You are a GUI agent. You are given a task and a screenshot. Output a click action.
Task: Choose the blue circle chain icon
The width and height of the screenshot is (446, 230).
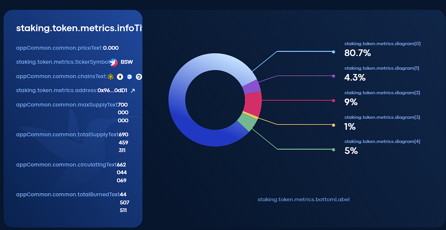click(129, 76)
